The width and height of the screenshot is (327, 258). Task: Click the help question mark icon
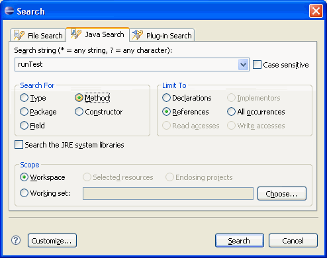coord(16,240)
